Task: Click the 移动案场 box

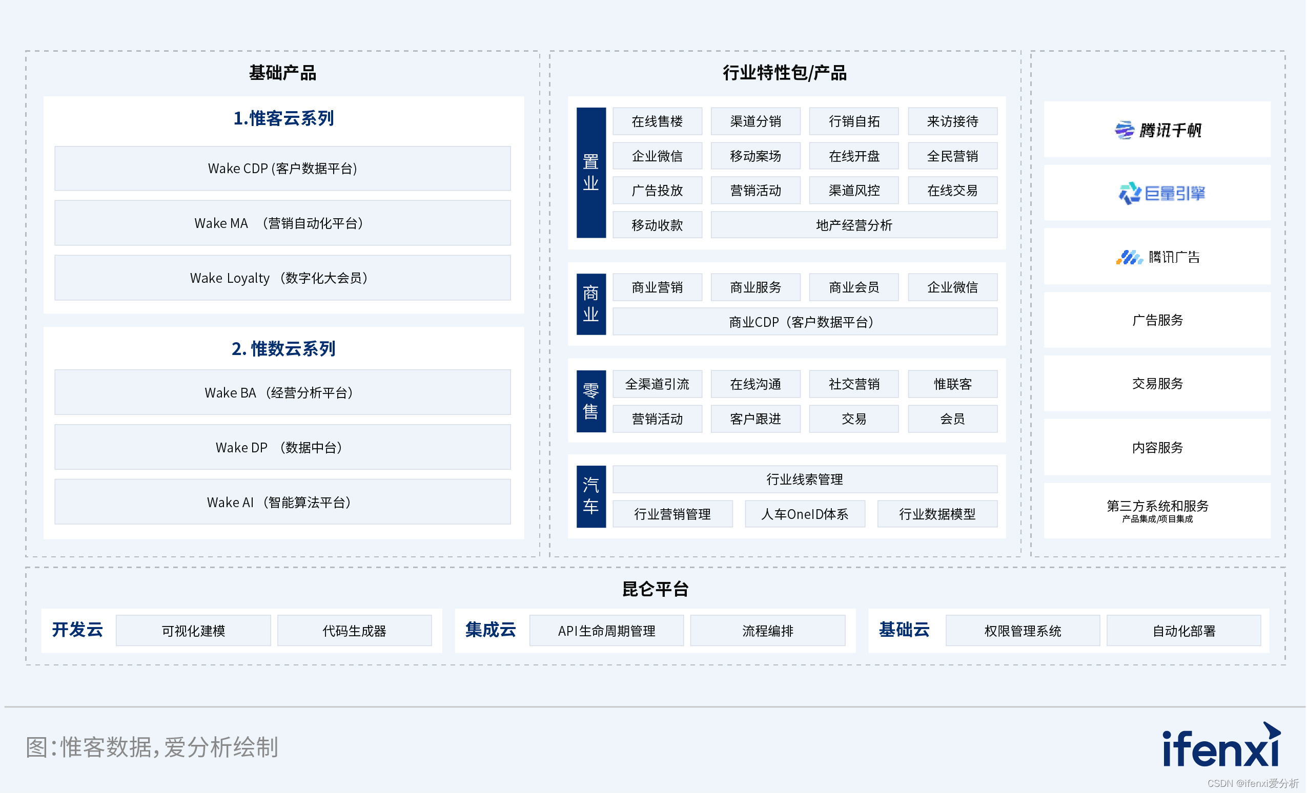Action: [756, 156]
